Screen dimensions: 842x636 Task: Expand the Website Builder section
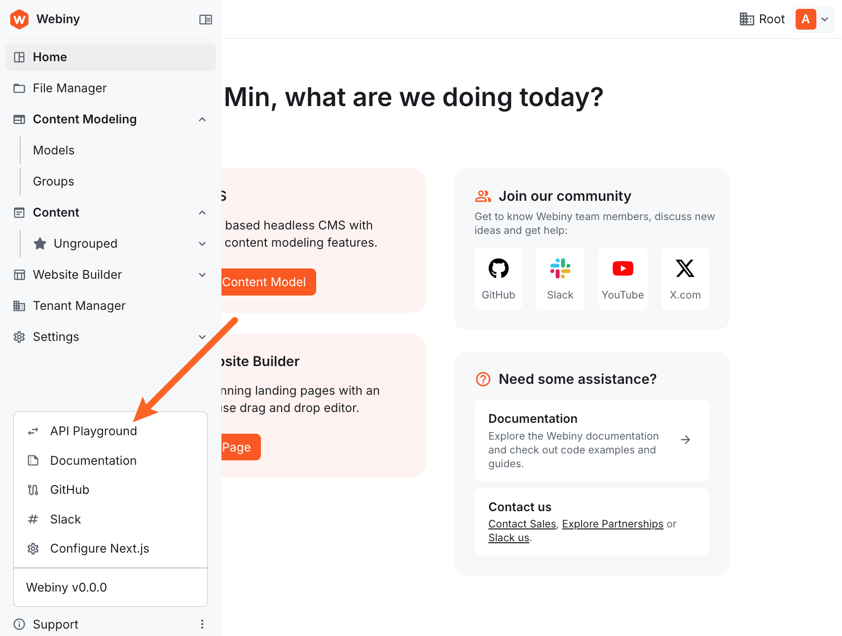(202, 275)
